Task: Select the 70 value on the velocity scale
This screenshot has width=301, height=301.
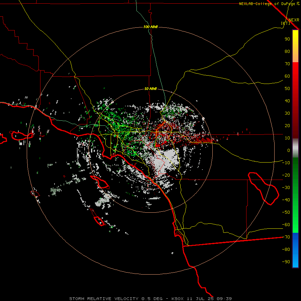Action: 287,64
